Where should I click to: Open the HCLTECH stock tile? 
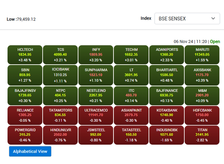coord(25,55)
